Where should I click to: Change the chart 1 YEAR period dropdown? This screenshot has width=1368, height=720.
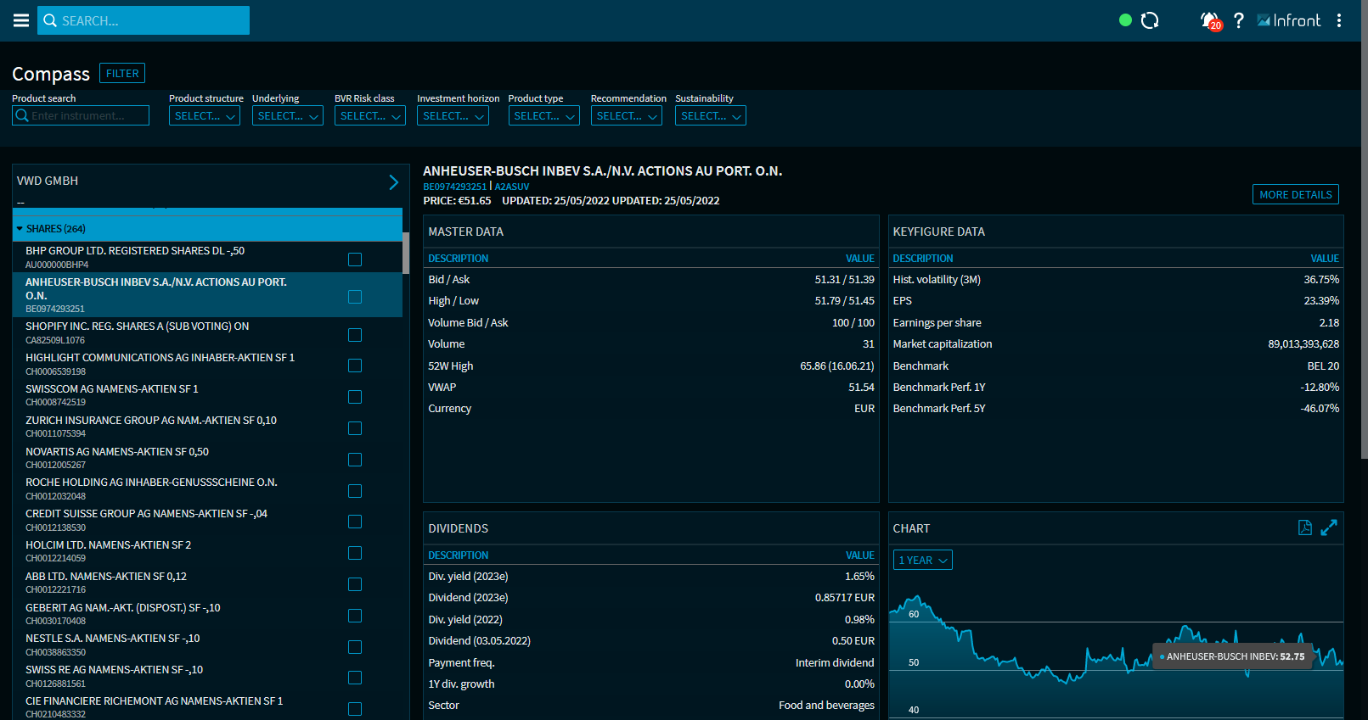(922, 561)
